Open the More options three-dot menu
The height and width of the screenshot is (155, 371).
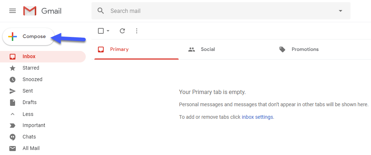[x=136, y=31]
